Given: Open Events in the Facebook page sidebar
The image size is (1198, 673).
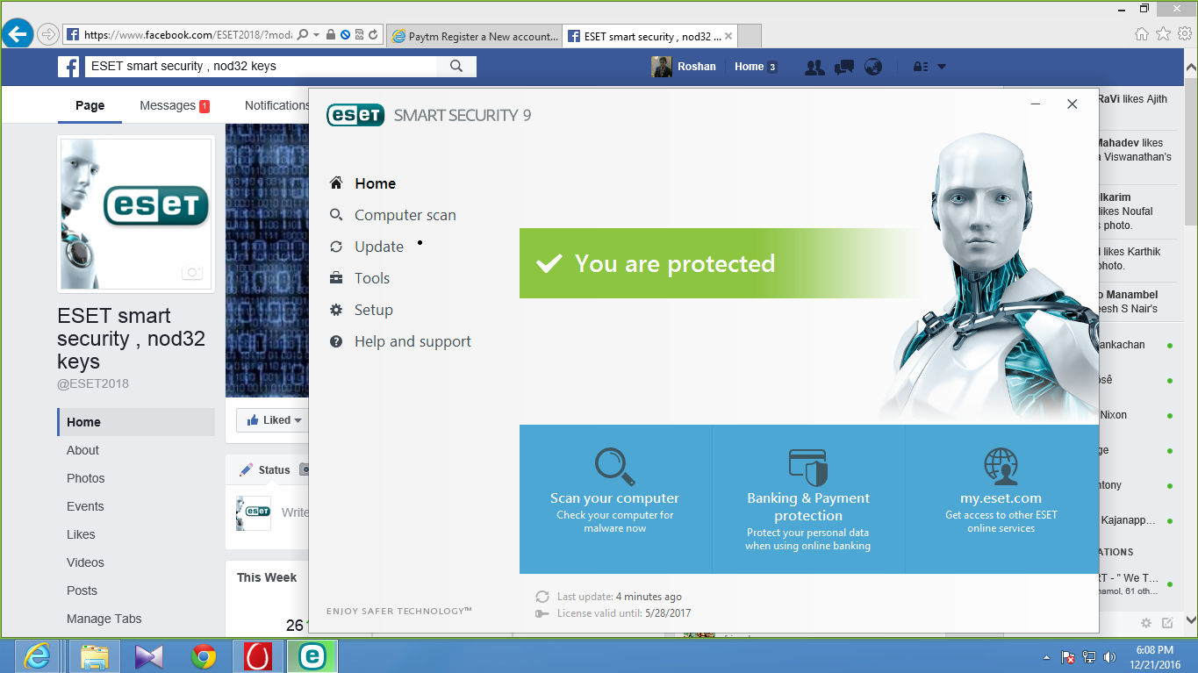Looking at the screenshot, I should click(85, 506).
